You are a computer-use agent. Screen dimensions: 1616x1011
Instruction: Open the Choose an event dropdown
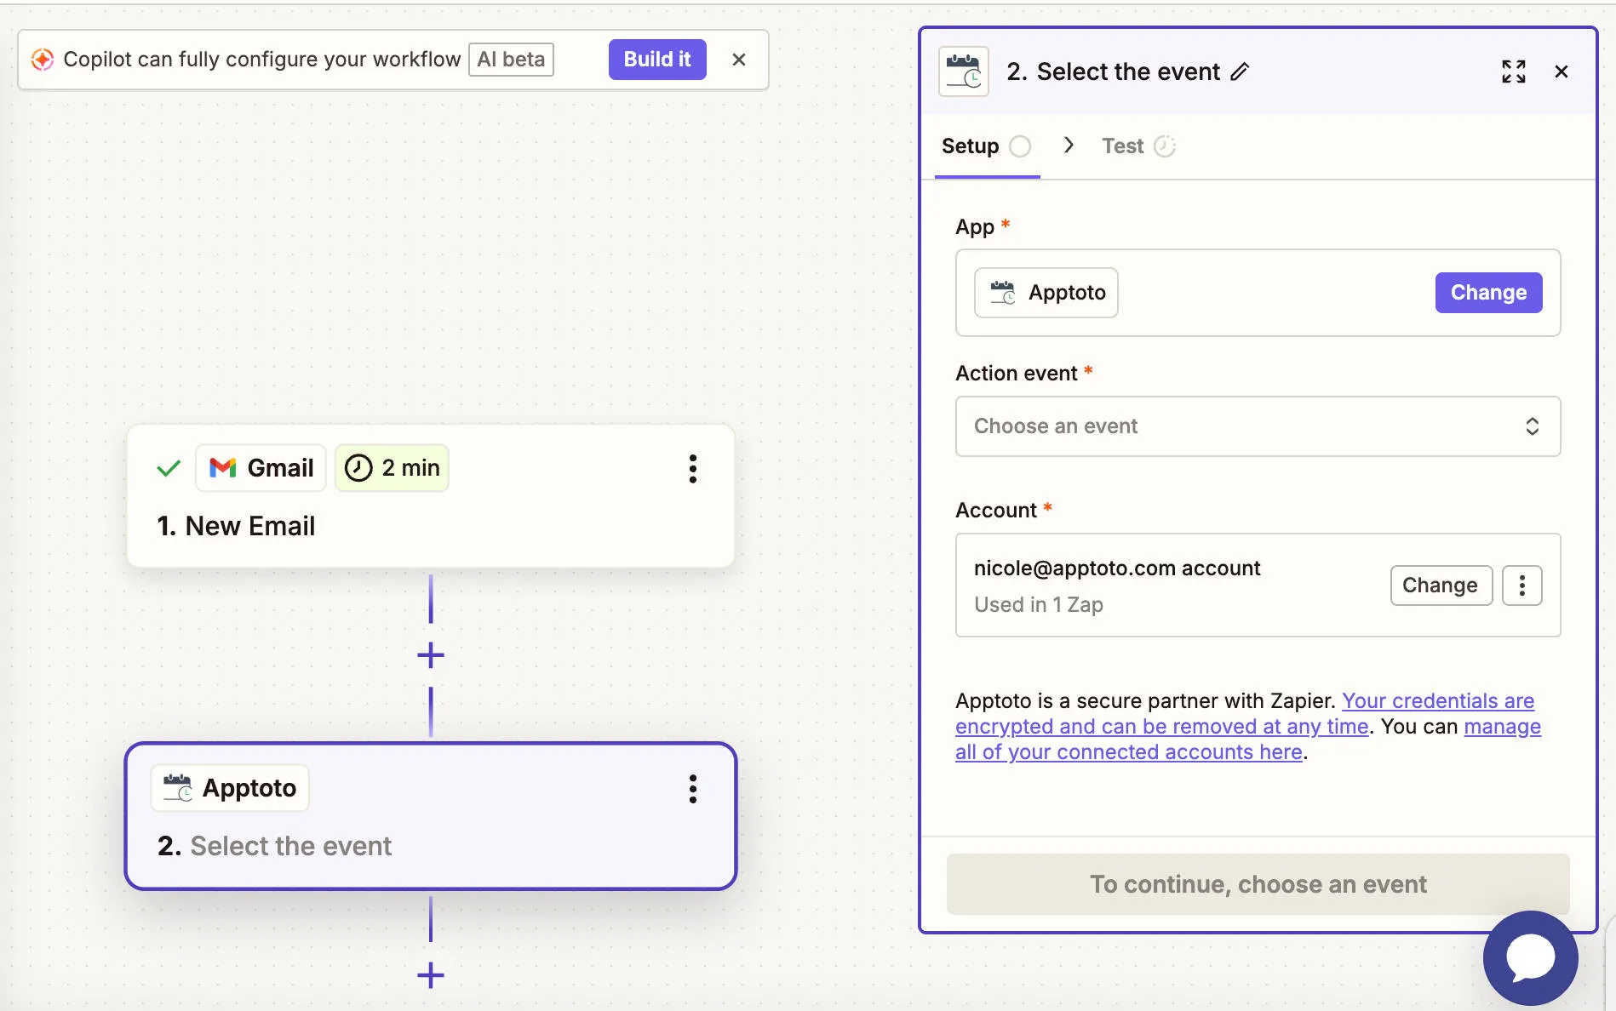pyautogui.click(x=1258, y=426)
